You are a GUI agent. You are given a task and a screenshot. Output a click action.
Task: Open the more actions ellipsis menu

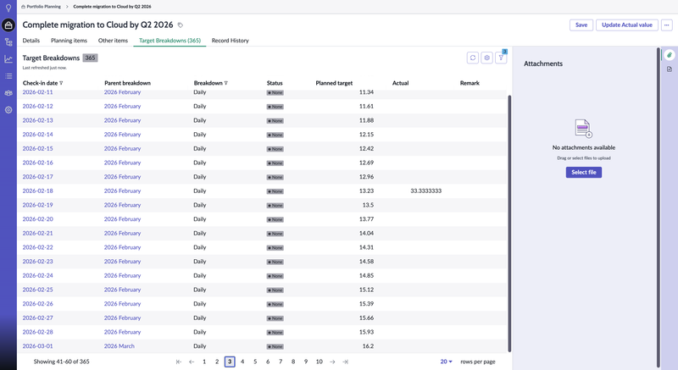click(667, 25)
